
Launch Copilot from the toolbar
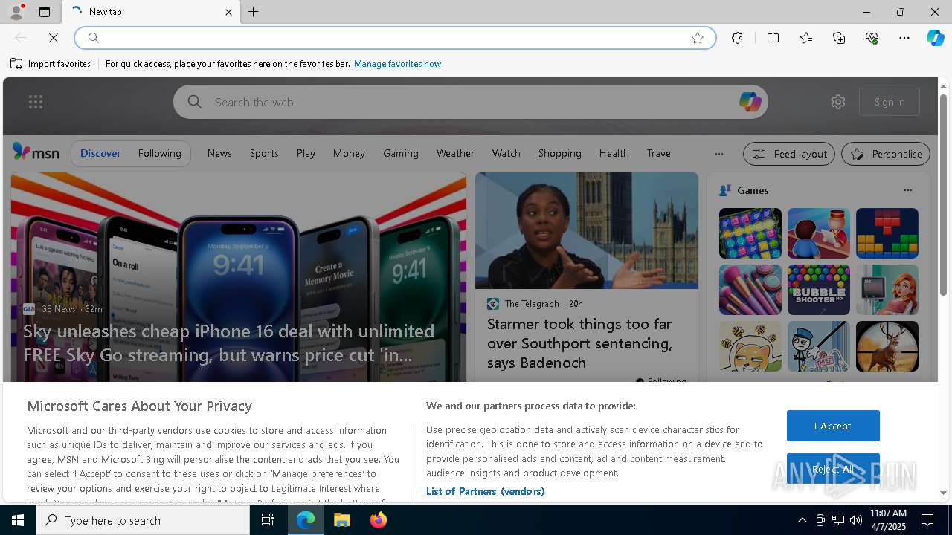point(935,38)
